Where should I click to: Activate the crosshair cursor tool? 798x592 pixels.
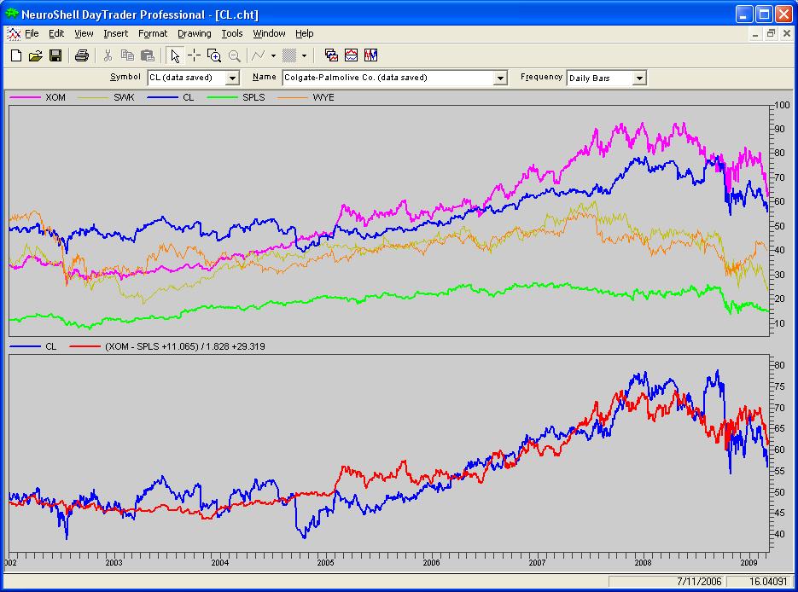coord(194,55)
